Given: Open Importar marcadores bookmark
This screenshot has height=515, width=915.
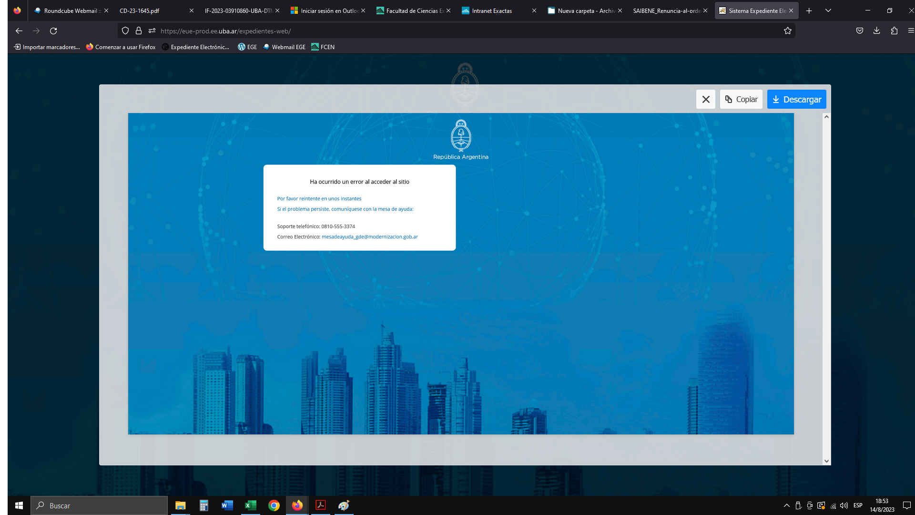Looking at the screenshot, I should tap(47, 47).
